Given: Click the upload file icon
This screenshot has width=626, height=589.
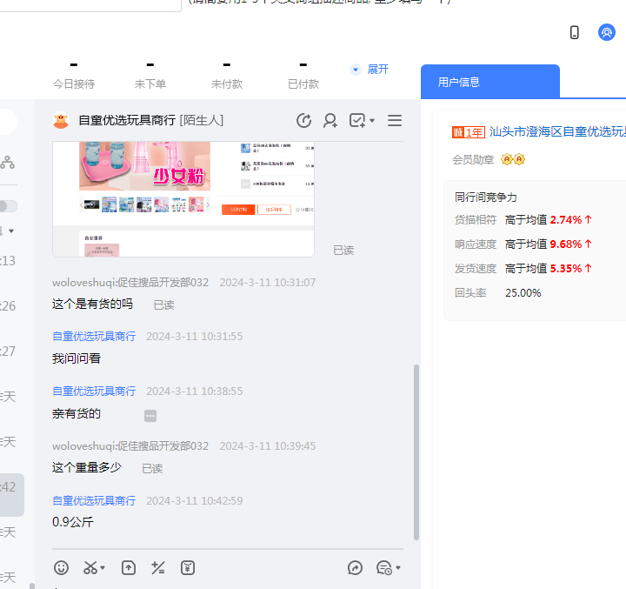Looking at the screenshot, I should pyautogui.click(x=129, y=568).
